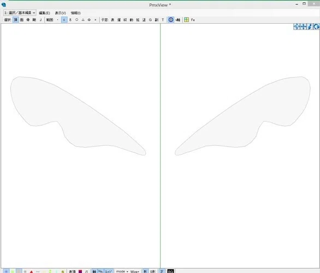Open the T transform view sub-window

pyautogui.click(x=163, y=20)
